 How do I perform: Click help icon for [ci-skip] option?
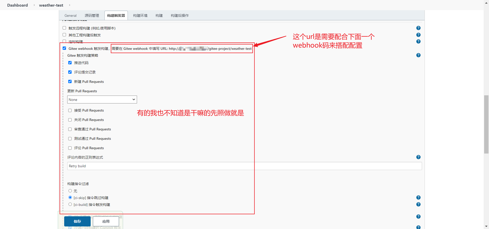pos(418,197)
